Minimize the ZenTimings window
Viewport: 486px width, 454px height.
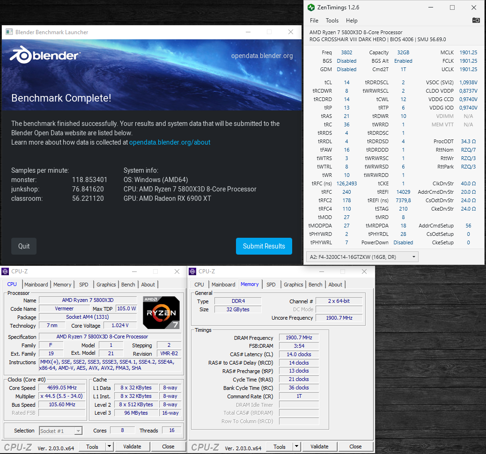(431, 7)
